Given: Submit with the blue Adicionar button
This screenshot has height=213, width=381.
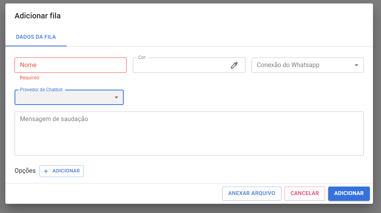Looking at the screenshot, I should (x=349, y=193).
